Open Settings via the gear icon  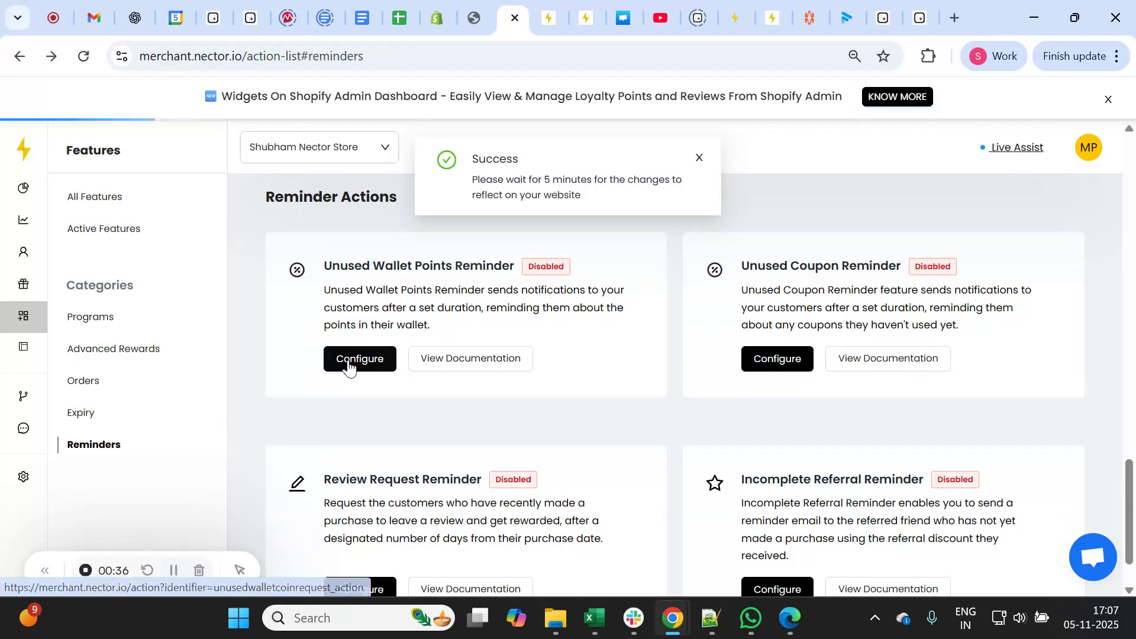tap(23, 476)
